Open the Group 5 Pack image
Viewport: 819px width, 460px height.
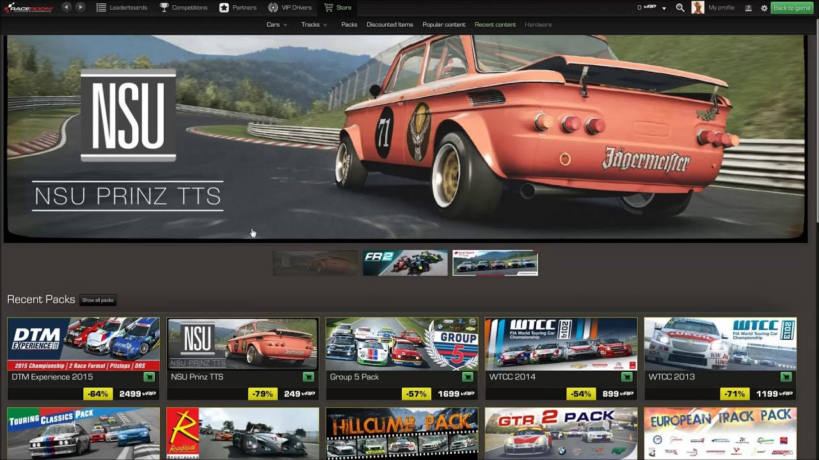402,344
